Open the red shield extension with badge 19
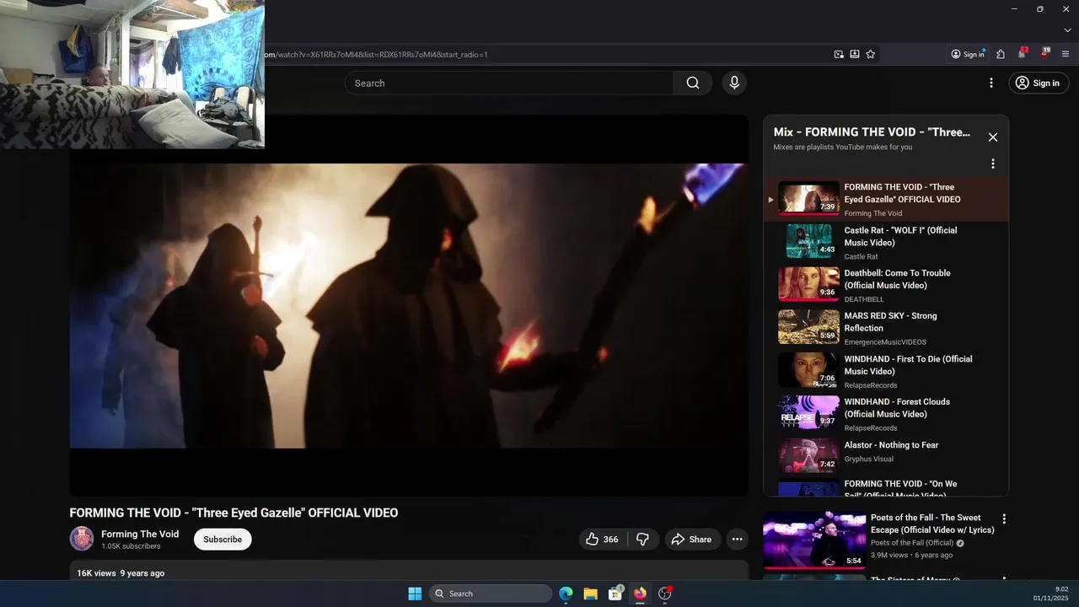Screen dimensions: 1079x607 [1044, 53]
